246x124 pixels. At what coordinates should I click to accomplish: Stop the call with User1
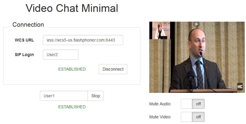95,96
